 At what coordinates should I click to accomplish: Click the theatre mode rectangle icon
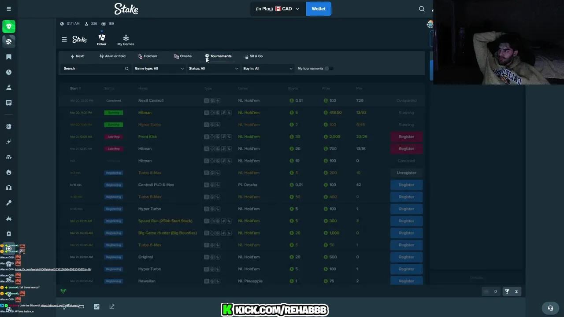point(81,306)
